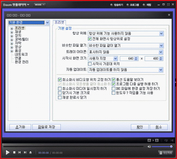Toggle the shuffle playback icon
This screenshot has width=177, height=159.
[172, 140]
